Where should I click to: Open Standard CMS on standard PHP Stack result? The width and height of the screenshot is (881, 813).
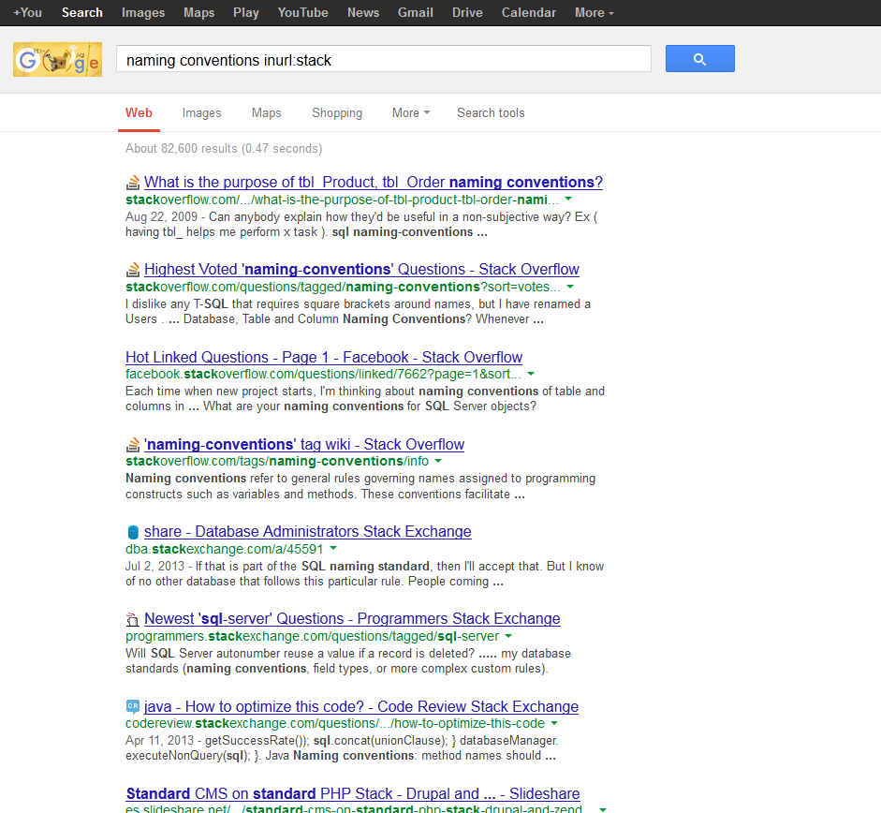tap(353, 793)
